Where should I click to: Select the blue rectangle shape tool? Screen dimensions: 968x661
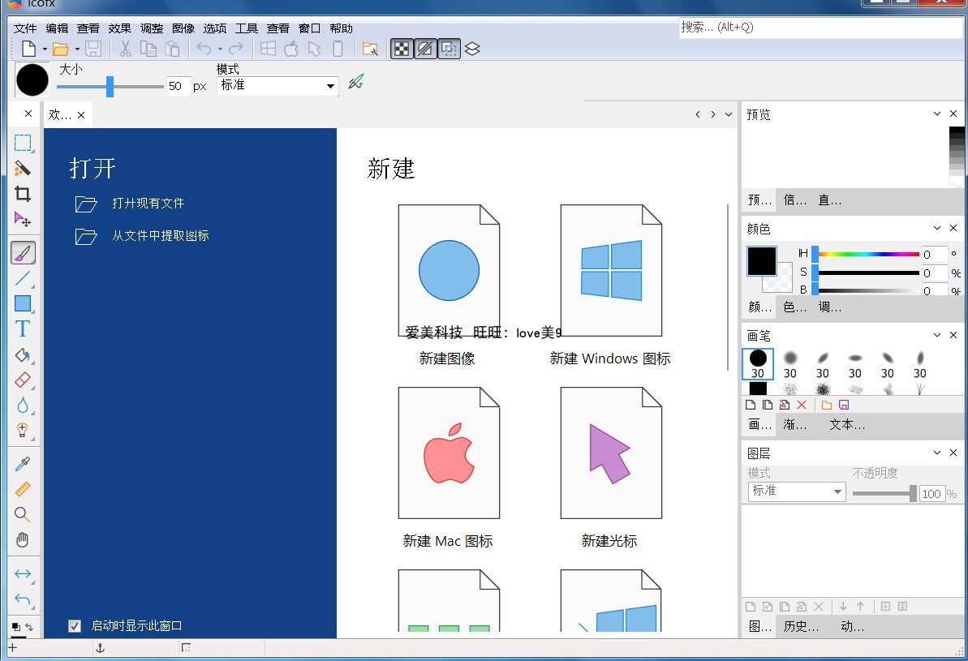pos(23,303)
